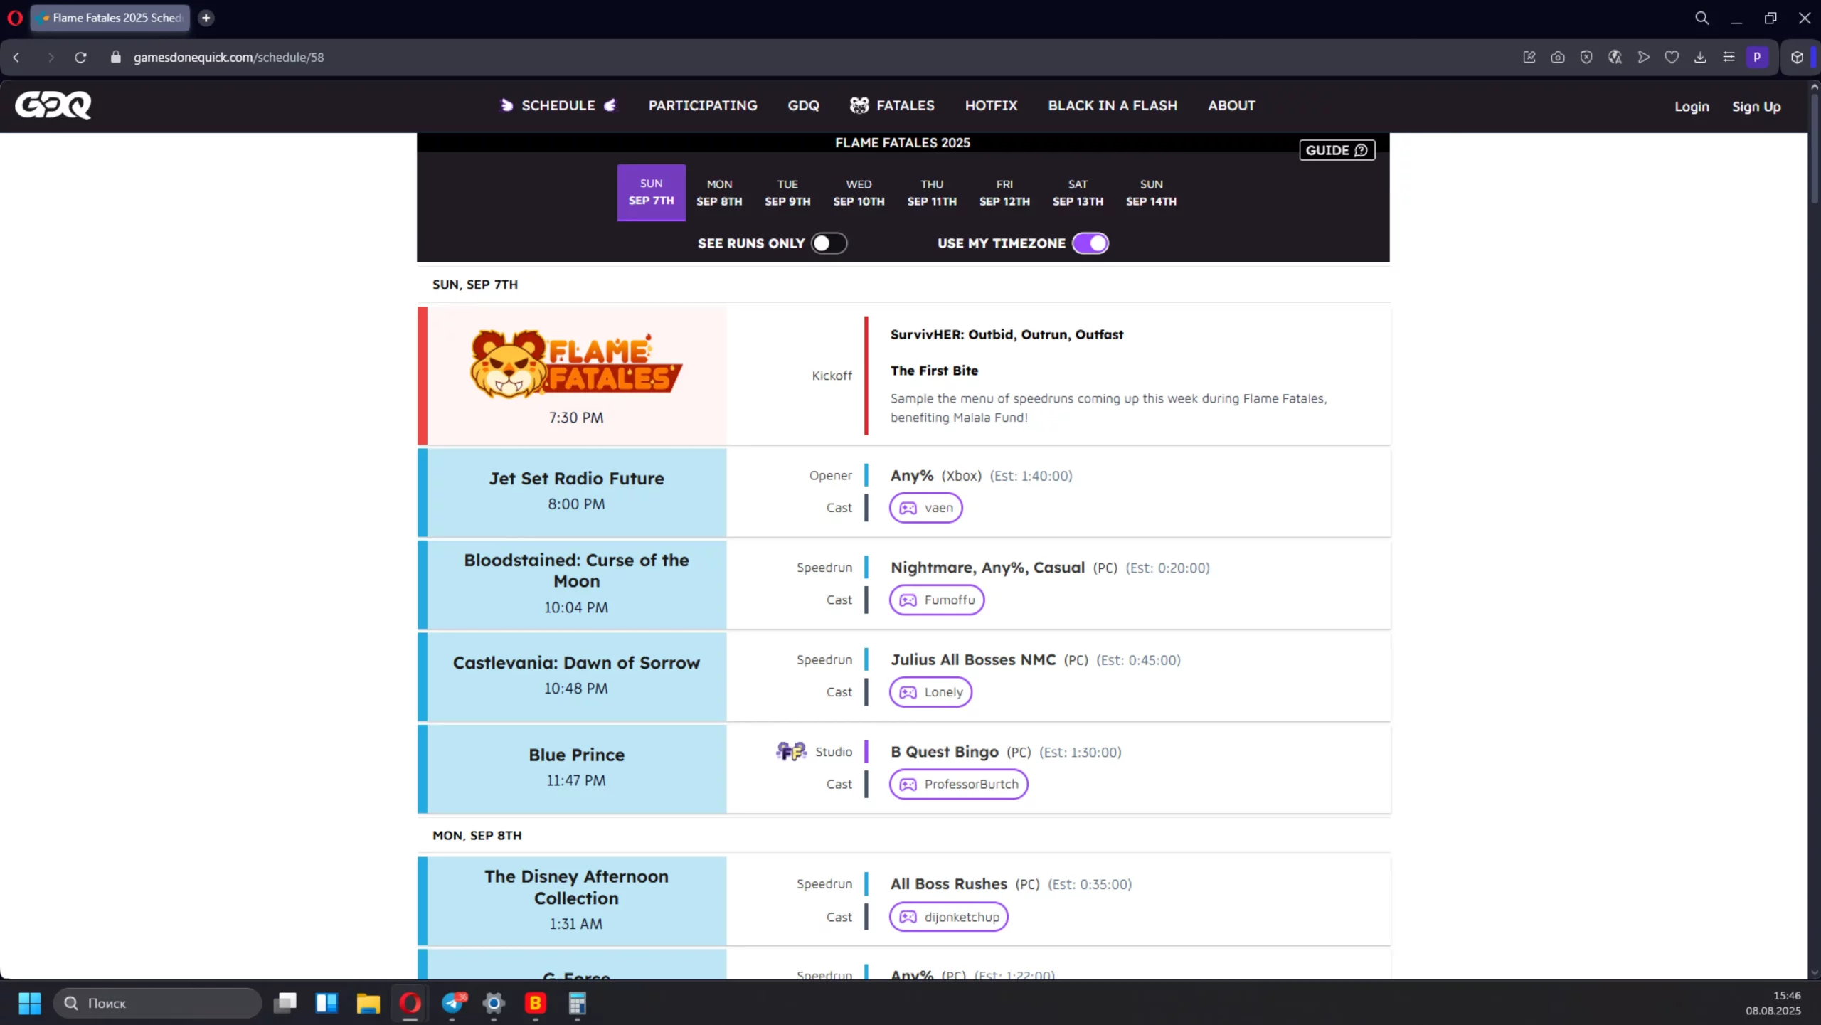Switch to the SAT SEP 13TH tab

(1077, 193)
